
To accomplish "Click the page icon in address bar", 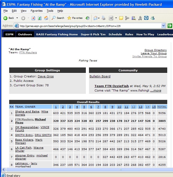I will point(16,26).
